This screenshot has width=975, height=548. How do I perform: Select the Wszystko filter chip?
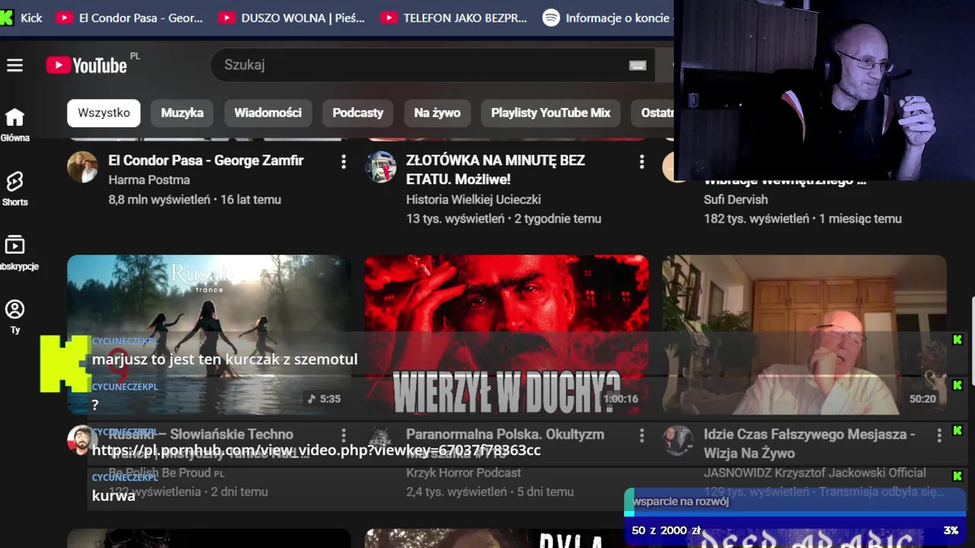(104, 113)
